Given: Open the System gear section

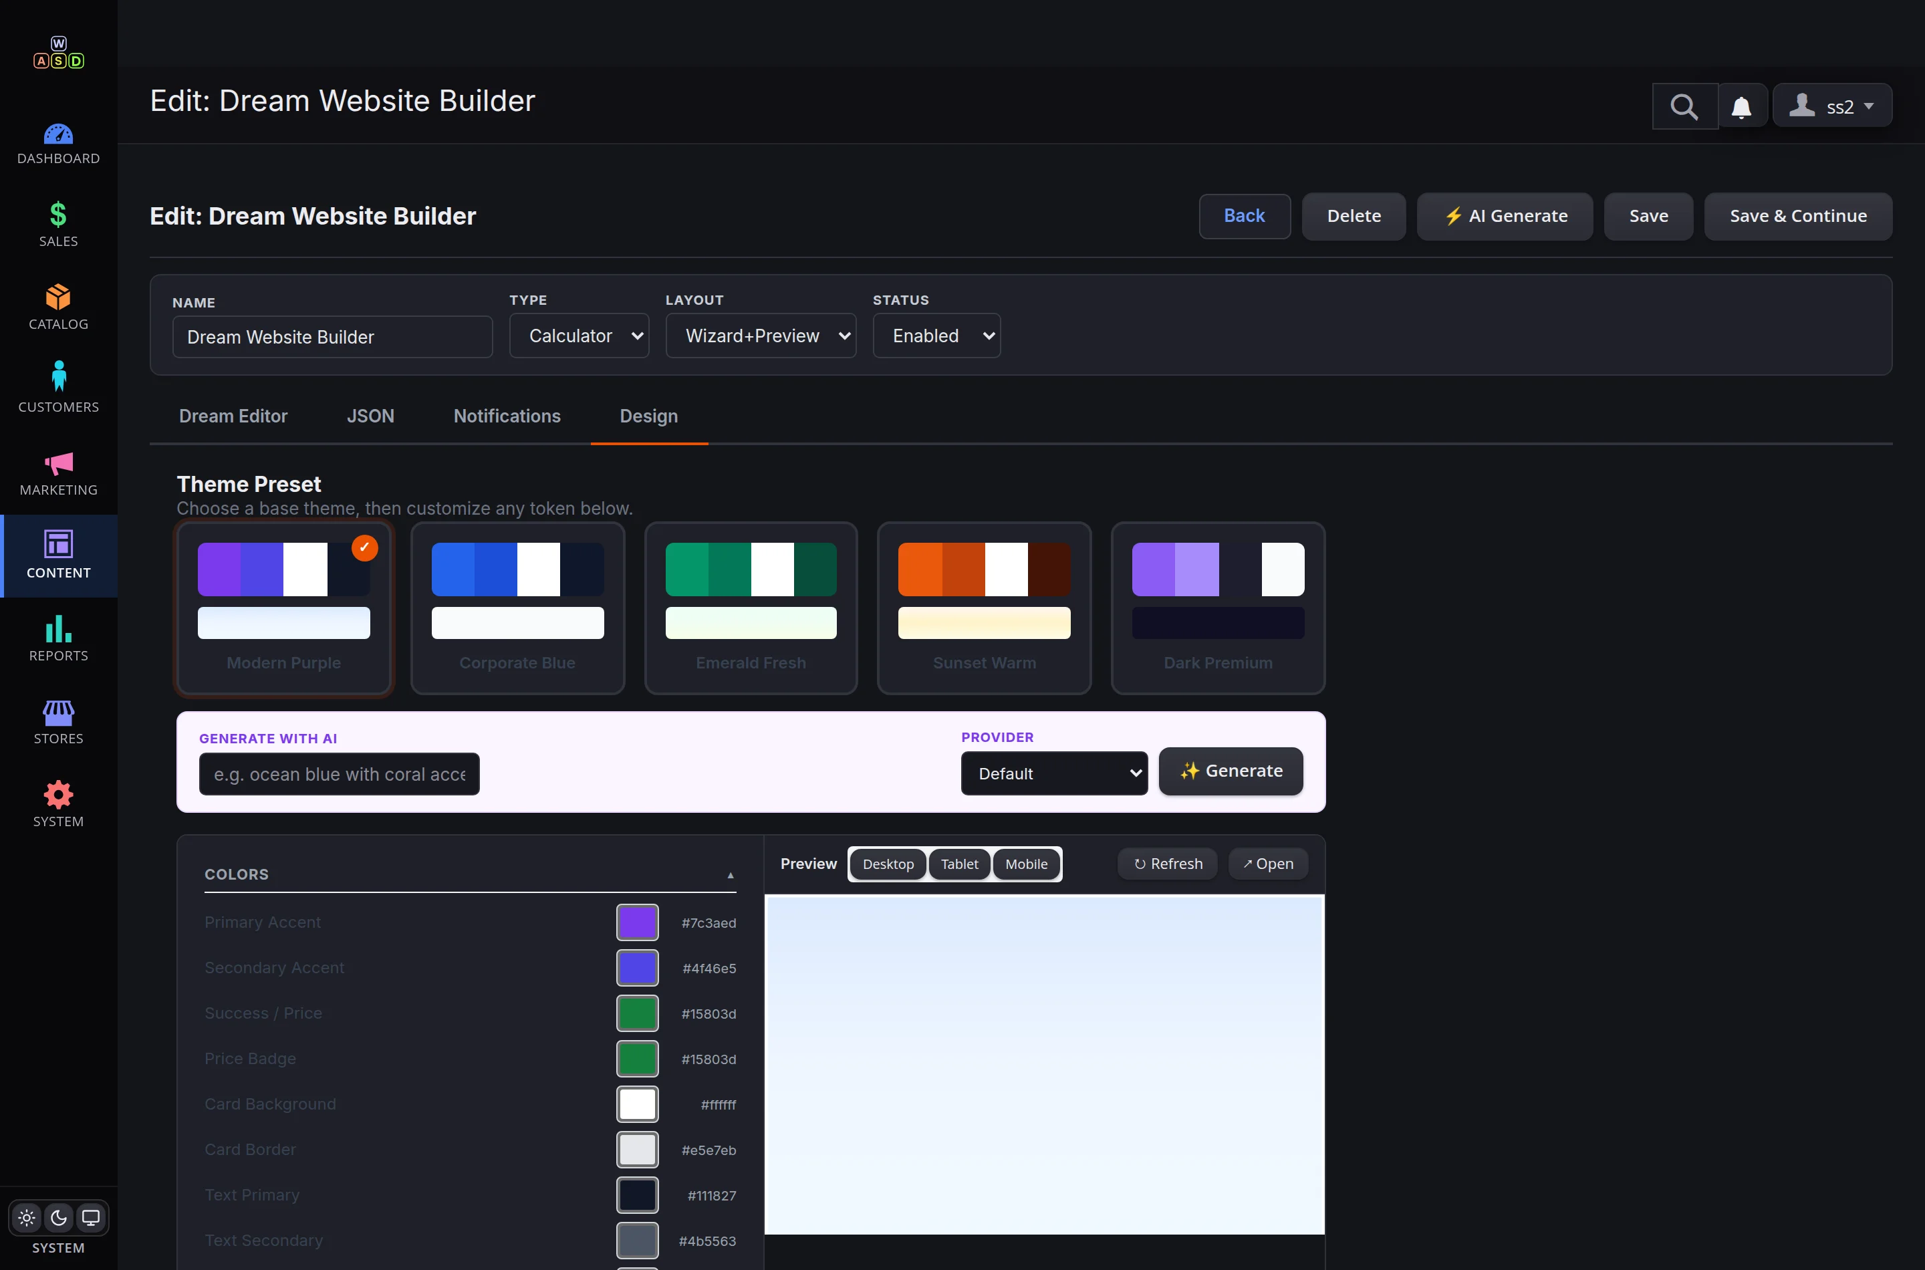Looking at the screenshot, I should point(58,804).
